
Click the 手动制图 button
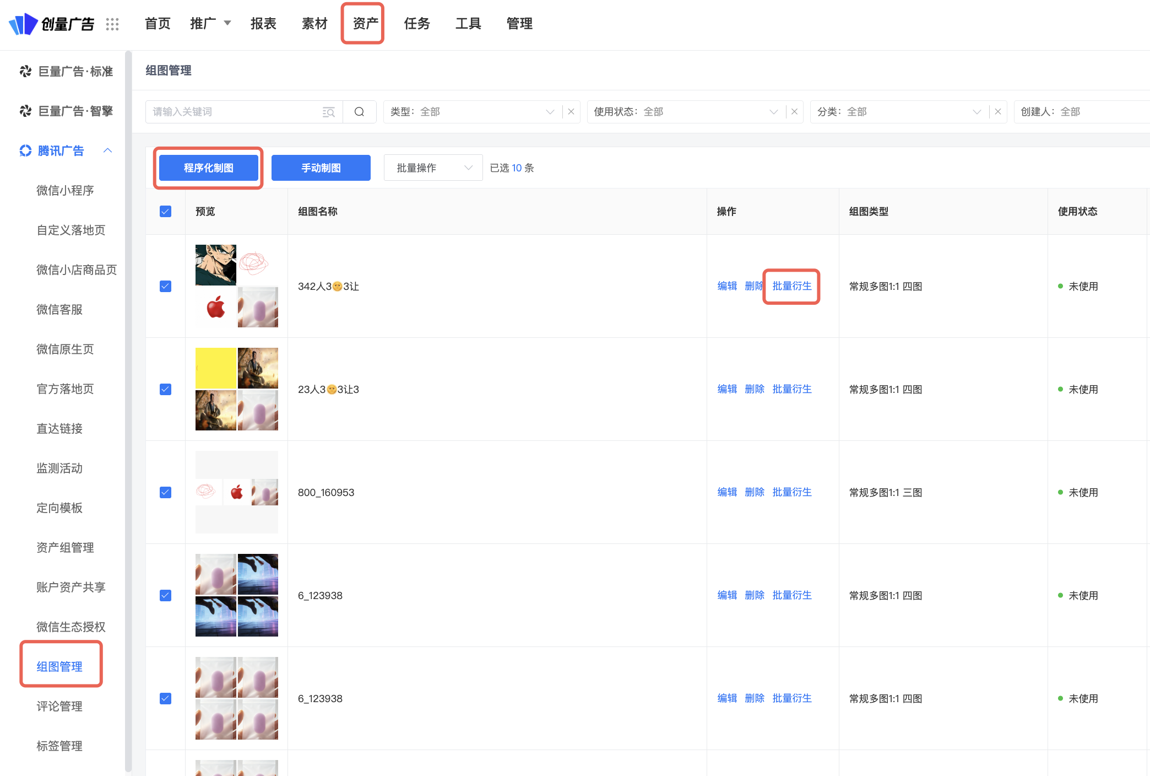tap(321, 168)
